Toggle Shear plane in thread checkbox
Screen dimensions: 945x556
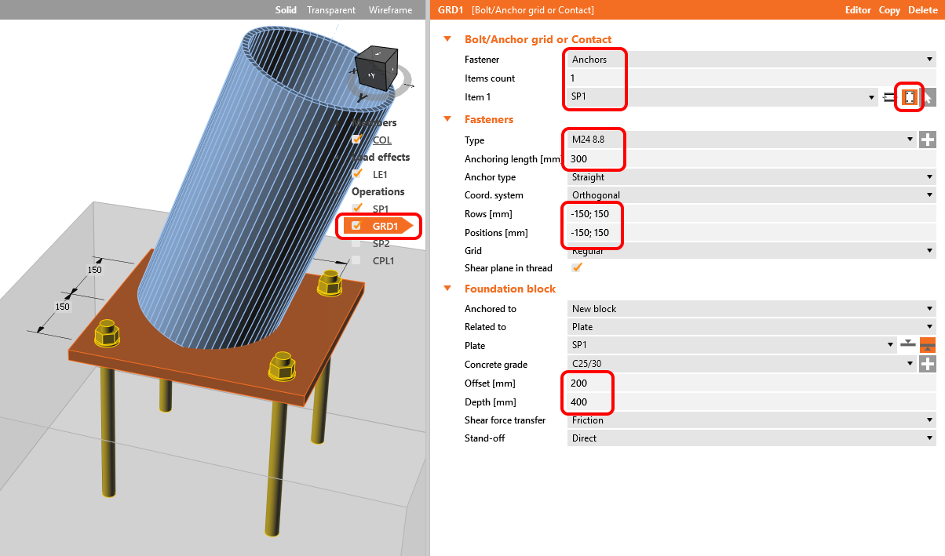[x=578, y=268]
